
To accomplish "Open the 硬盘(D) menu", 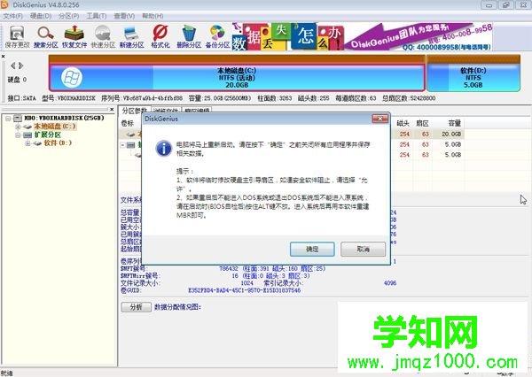I will pos(41,16).
